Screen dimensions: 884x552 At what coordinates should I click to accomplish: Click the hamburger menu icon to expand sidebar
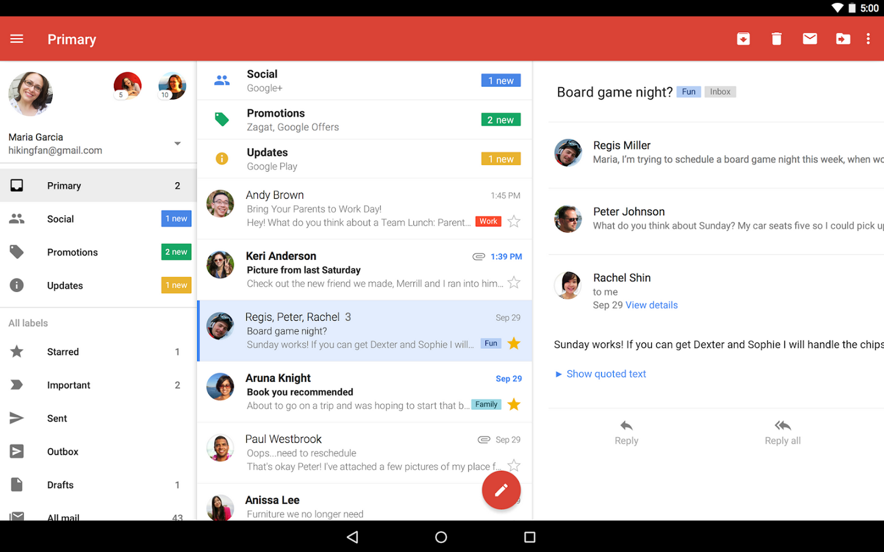click(x=17, y=39)
